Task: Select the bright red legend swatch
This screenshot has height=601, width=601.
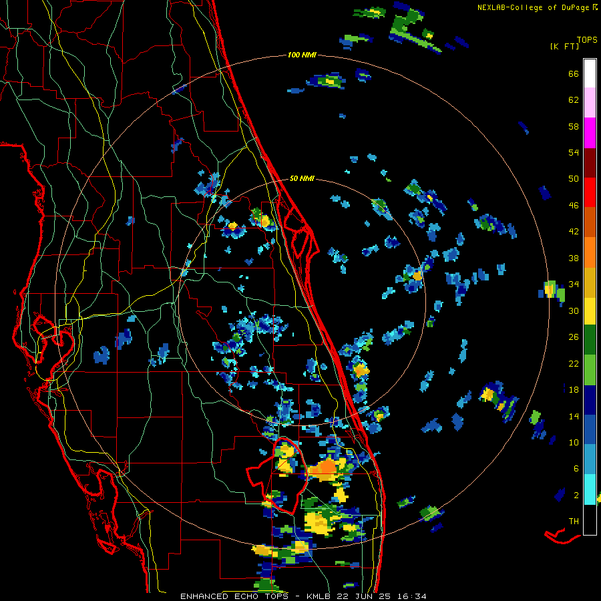Action: [590, 192]
